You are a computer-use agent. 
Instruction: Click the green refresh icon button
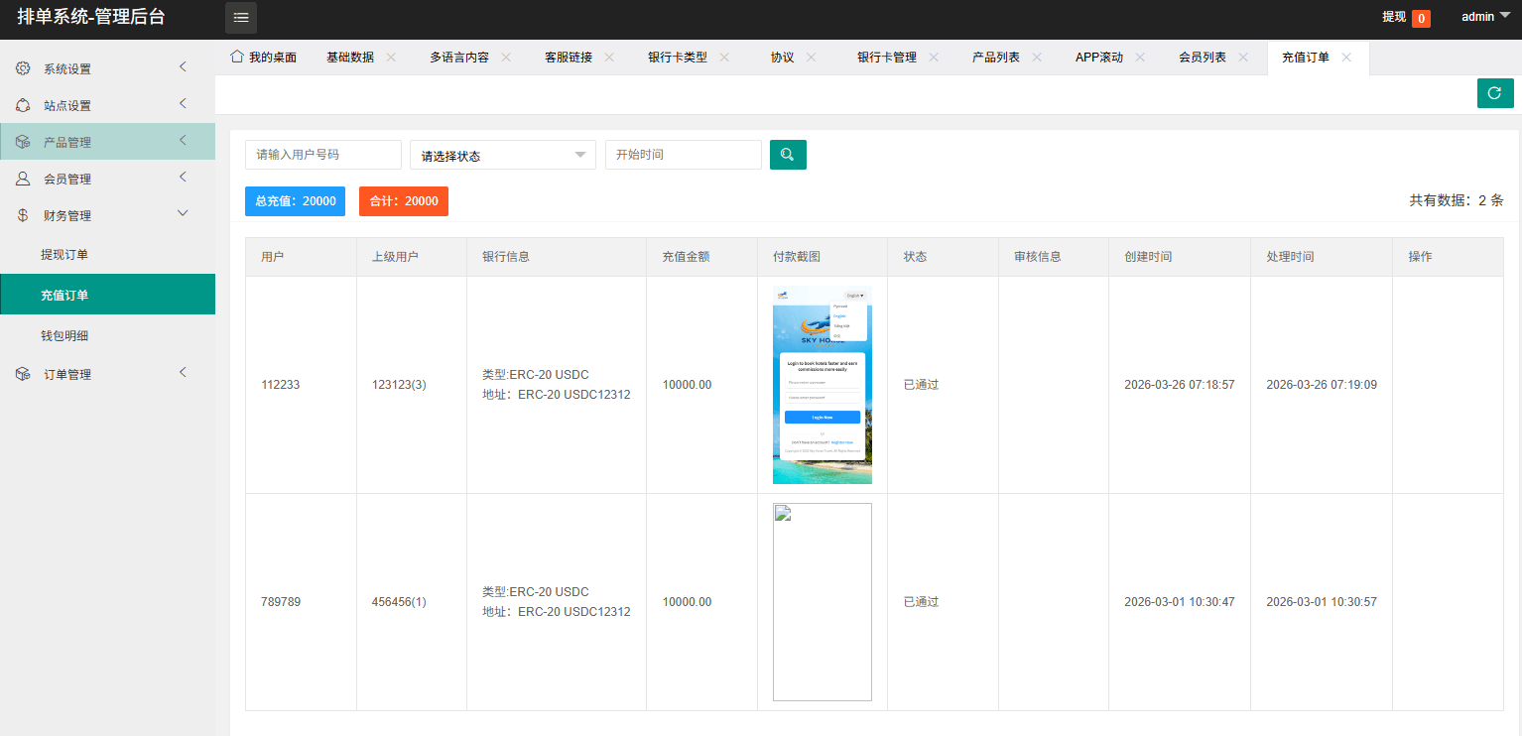coord(1495,93)
